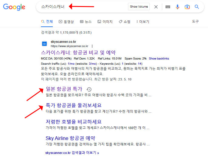The width and height of the screenshot is (208, 157).
Task: Open the 특가 항공권을 둘러보세요 sitelink
Action: coord(74,105)
